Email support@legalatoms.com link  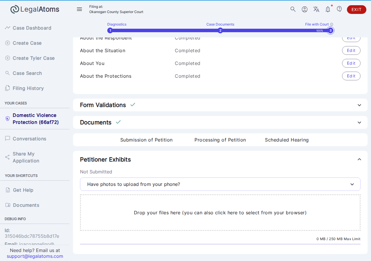[35, 256]
